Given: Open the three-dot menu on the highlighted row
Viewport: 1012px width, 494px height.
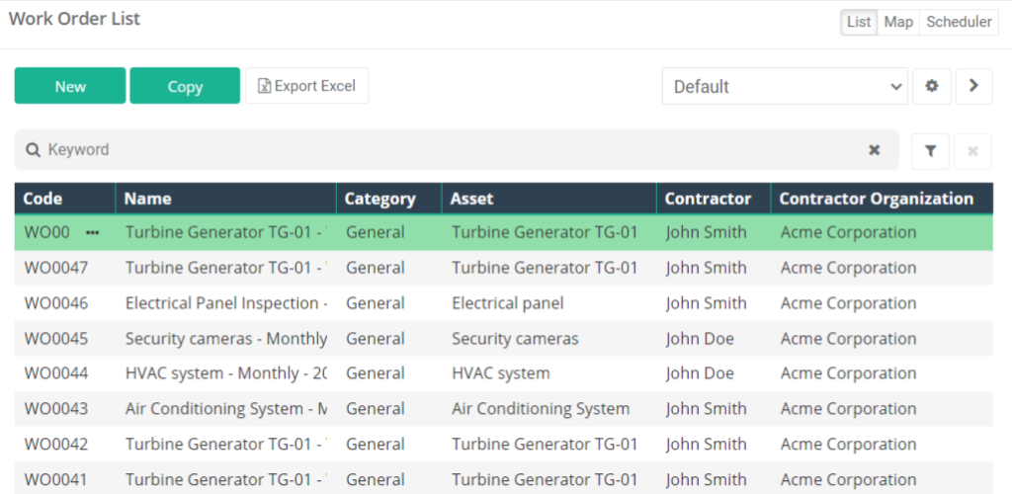Looking at the screenshot, I should point(92,233).
